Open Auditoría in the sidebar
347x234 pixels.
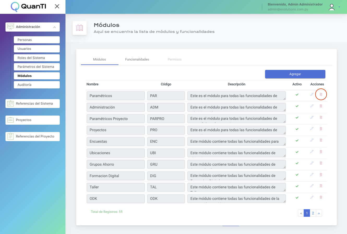click(37, 85)
